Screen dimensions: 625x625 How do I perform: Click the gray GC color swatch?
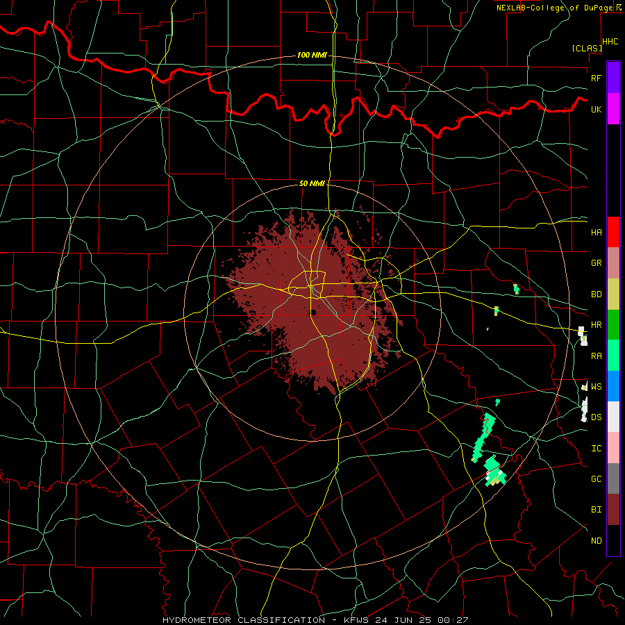coord(613,478)
